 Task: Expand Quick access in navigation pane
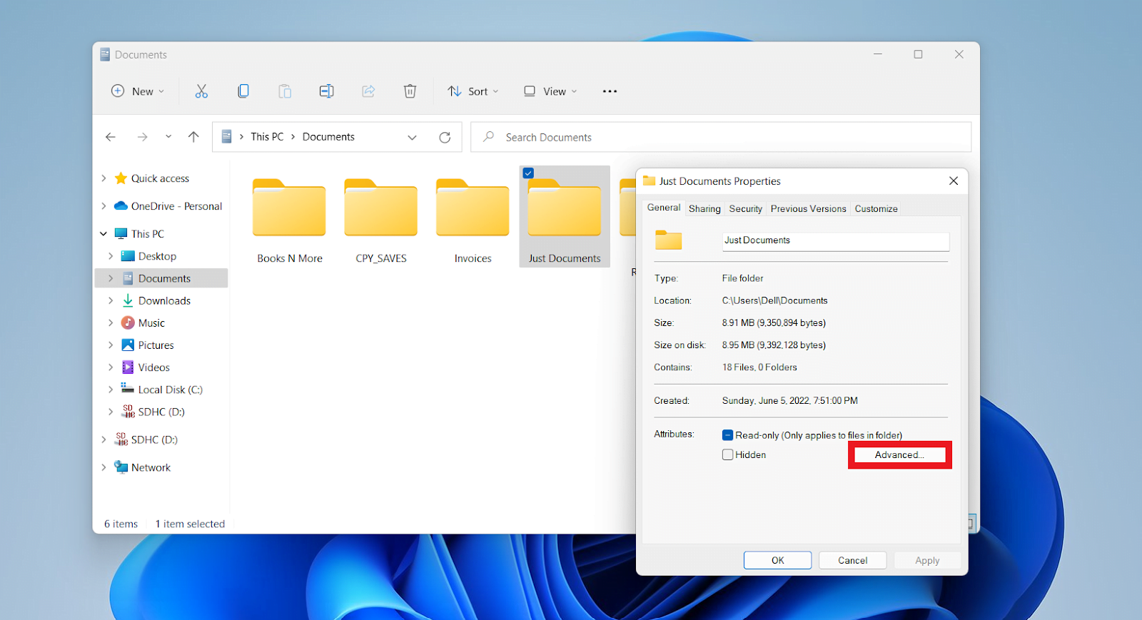point(104,178)
